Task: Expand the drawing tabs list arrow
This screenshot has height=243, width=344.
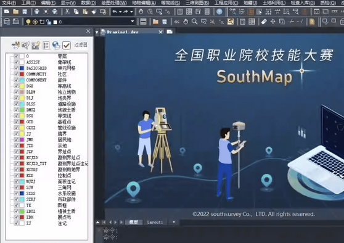Action: click(x=97, y=33)
